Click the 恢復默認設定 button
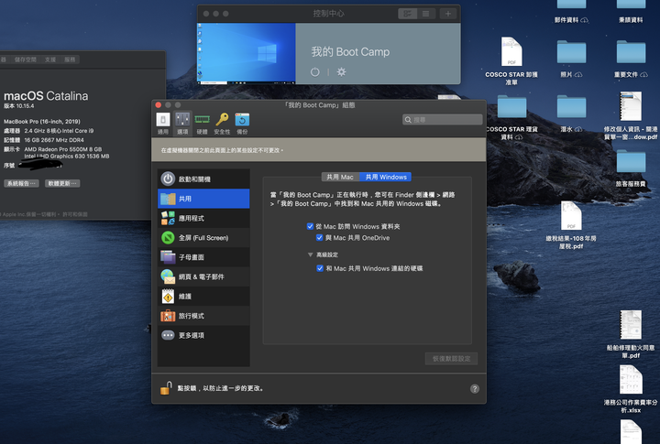The image size is (660, 444). coord(451,359)
